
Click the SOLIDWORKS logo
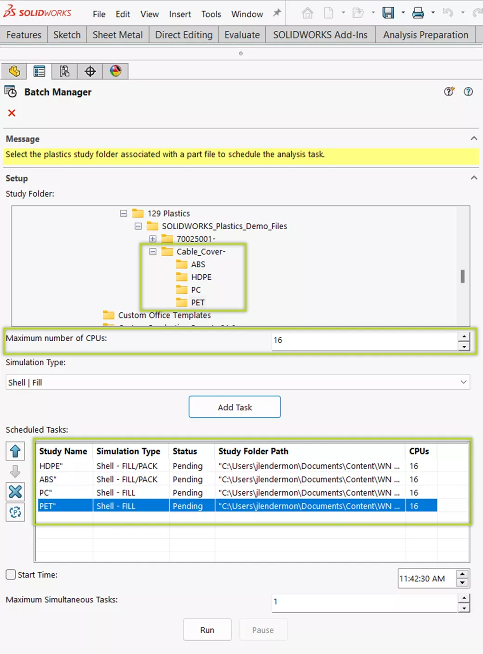[x=37, y=12]
